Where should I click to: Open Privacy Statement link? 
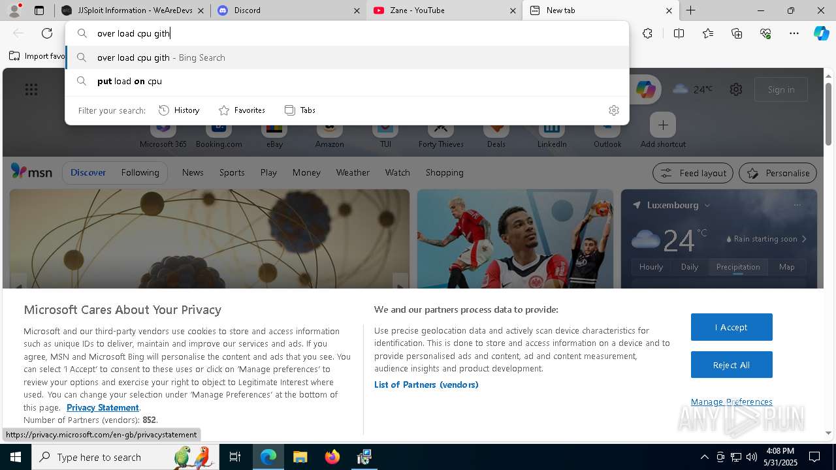(103, 407)
